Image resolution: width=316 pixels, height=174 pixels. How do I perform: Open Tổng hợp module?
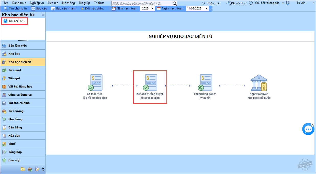[x=23, y=152]
